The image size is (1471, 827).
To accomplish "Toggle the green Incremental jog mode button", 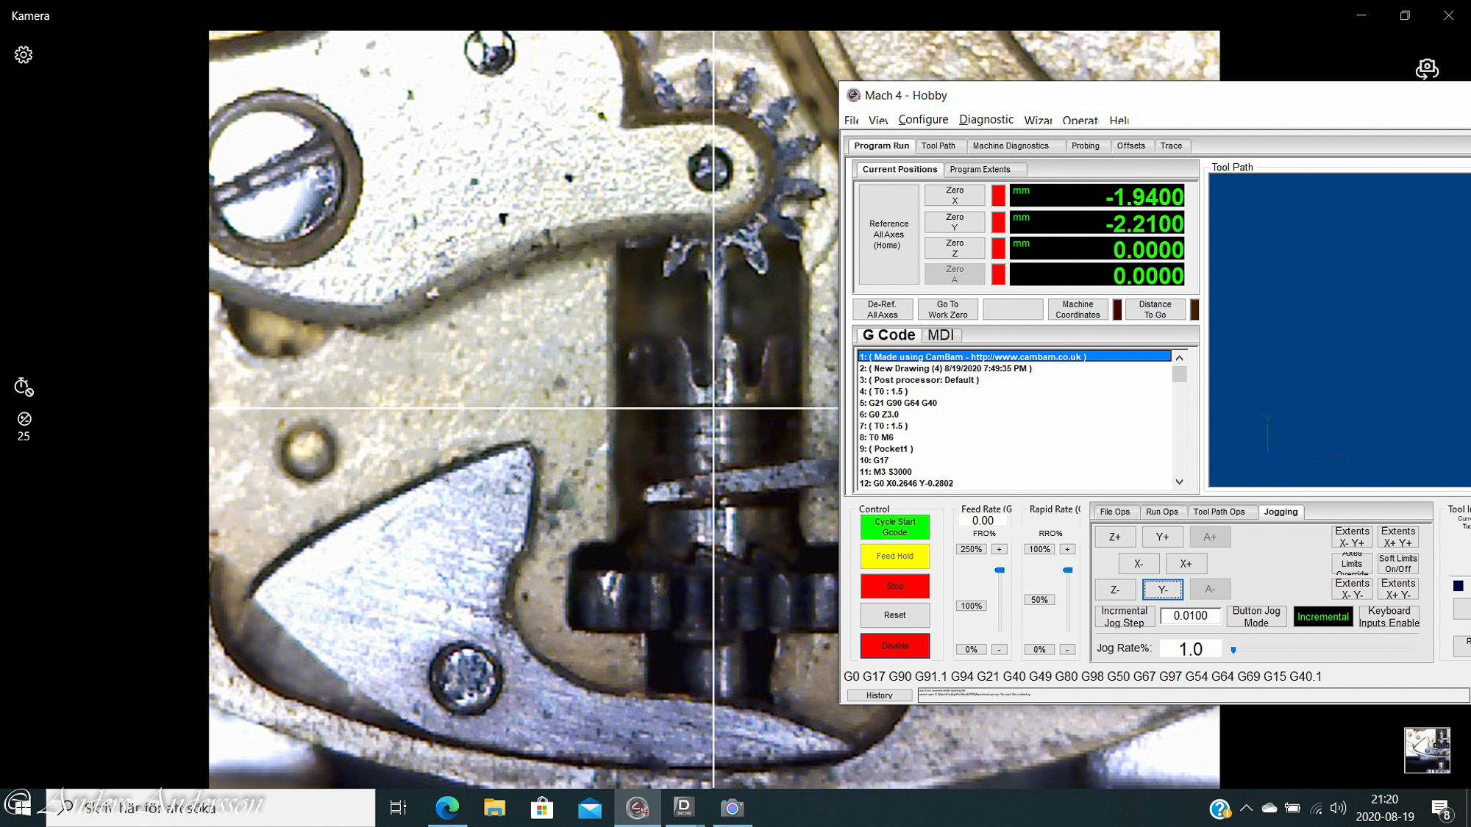I will (1322, 617).
